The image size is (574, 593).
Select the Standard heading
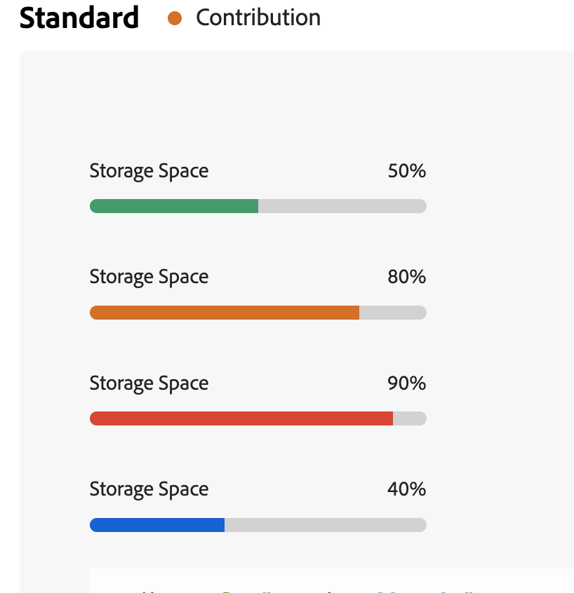tap(79, 18)
